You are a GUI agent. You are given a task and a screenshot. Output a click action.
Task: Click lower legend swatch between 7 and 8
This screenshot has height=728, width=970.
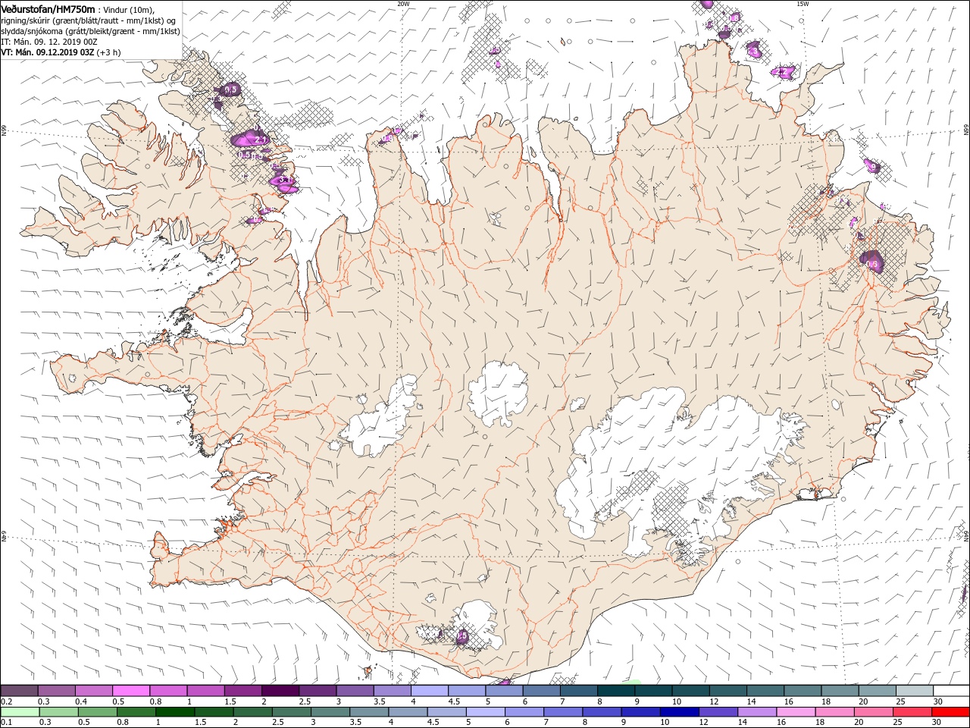tap(562, 713)
